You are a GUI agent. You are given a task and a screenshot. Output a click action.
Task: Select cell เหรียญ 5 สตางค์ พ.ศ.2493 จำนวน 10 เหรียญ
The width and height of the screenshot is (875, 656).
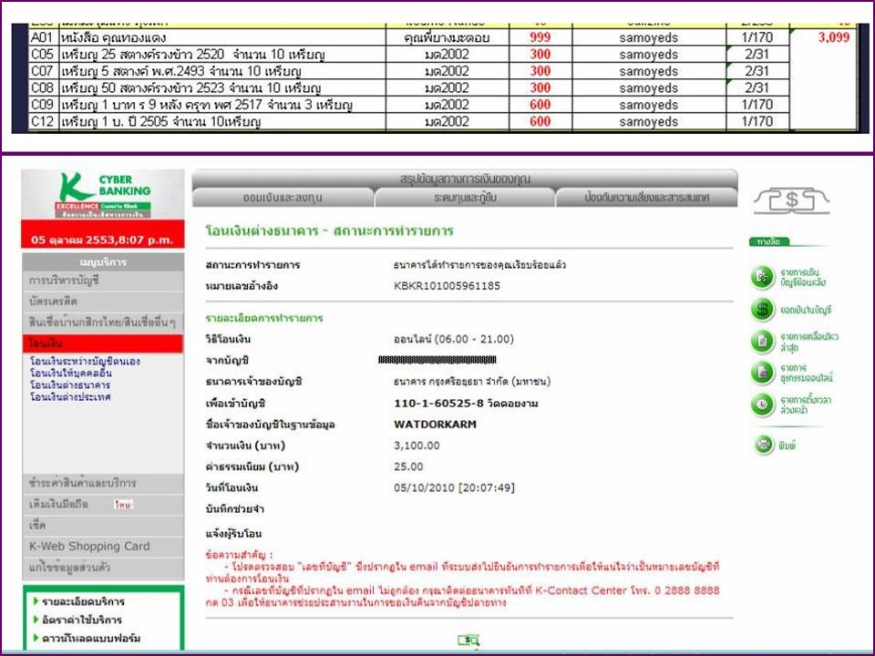click(222, 71)
